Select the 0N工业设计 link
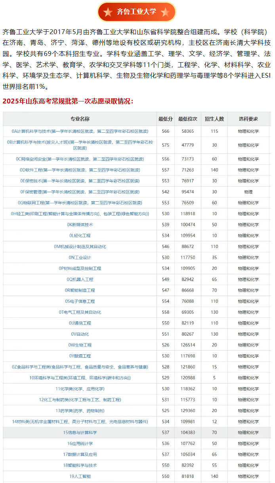 [x=80, y=258]
